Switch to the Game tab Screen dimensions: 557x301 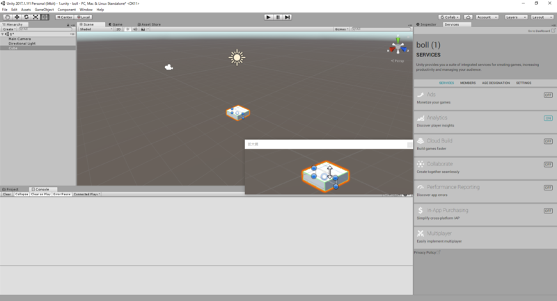pyautogui.click(x=116, y=24)
